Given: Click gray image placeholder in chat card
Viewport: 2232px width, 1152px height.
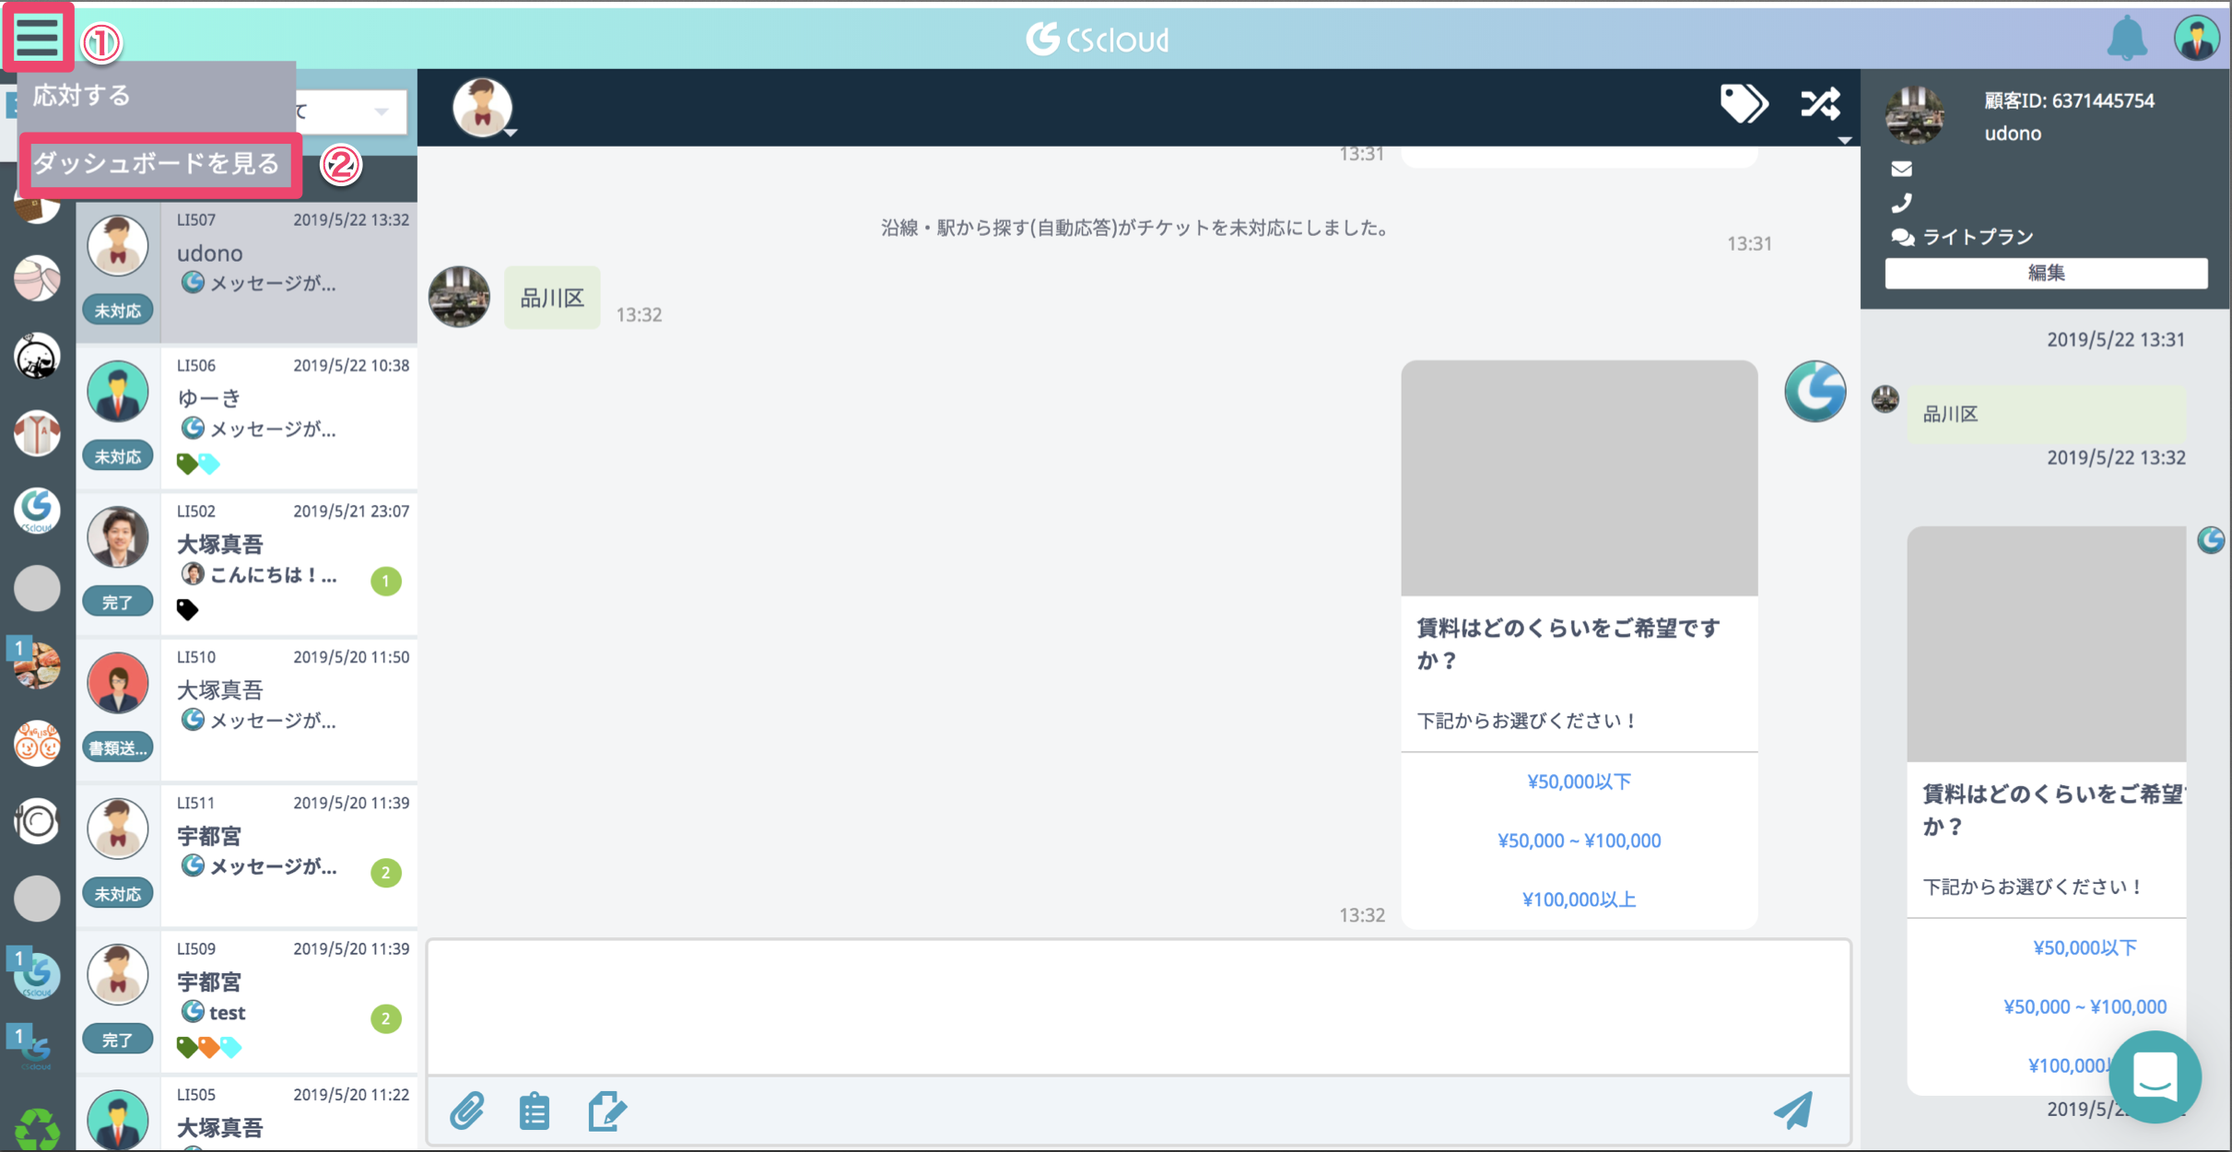Looking at the screenshot, I should pyautogui.click(x=1580, y=477).
